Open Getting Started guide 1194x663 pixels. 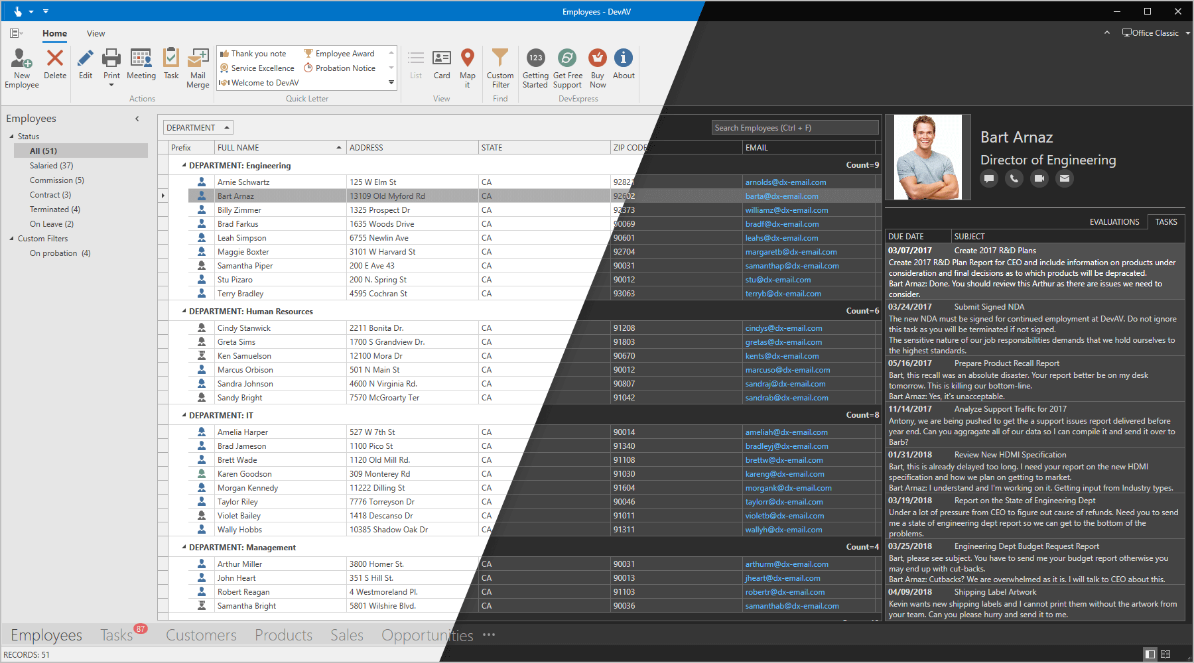535,68
